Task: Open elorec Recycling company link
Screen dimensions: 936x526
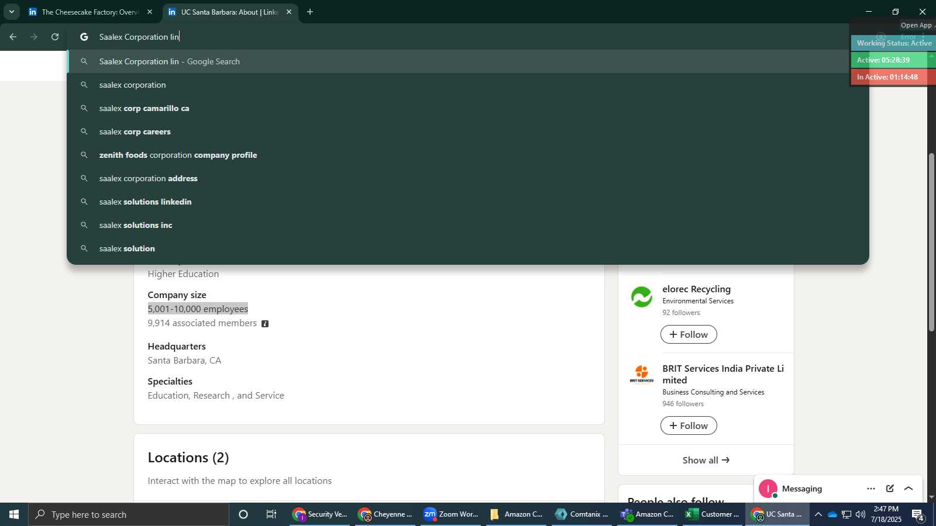Action: point(697,289)
